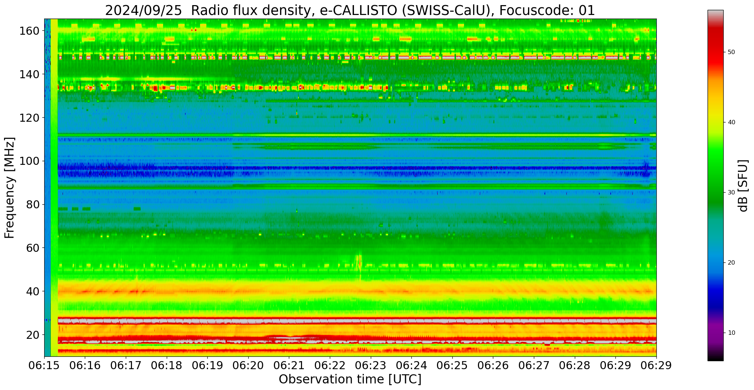Click the saturated white band near 27 MHz

tap(357, 321)
